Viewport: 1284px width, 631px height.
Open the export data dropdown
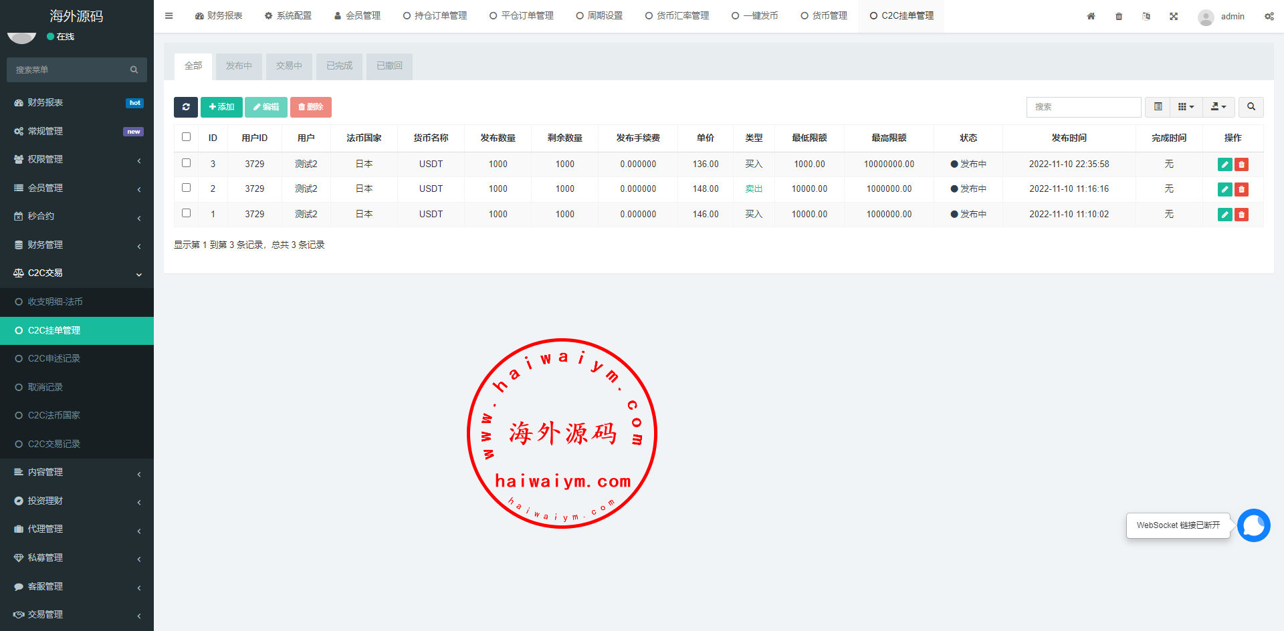[1218, 107]
